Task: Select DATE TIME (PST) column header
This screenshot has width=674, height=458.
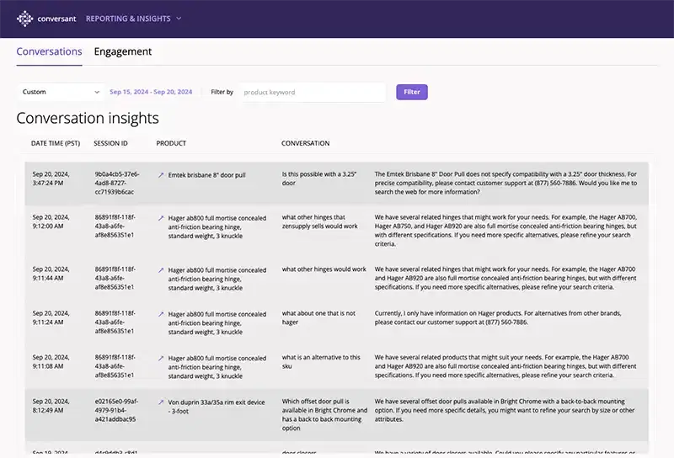Action: click(x=56, y=143)
